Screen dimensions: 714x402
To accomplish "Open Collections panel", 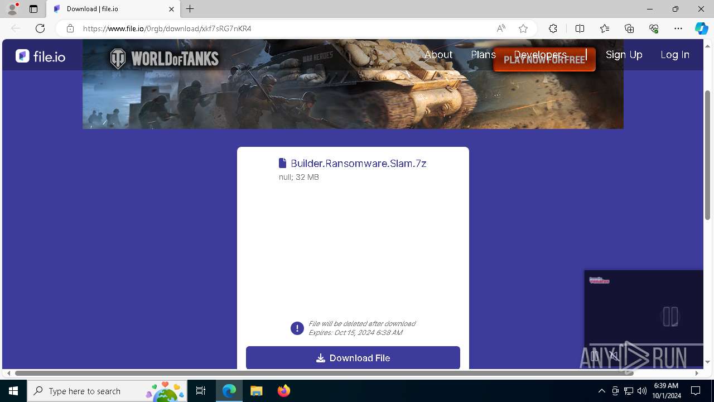I will [x=629, y=28].
